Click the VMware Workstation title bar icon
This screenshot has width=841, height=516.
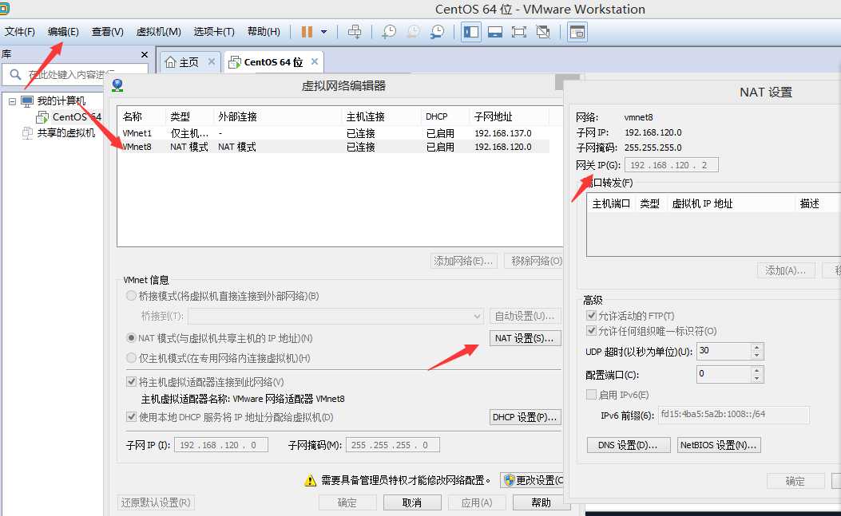[4, 8]
